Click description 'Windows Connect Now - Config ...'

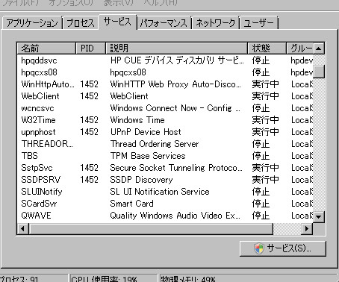(175, 108)
